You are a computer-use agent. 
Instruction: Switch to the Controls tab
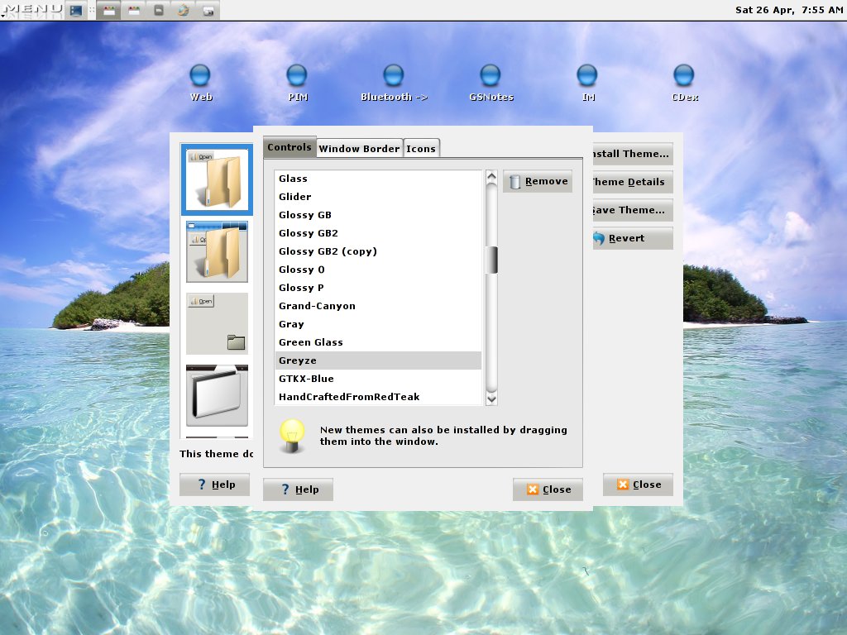coord(290,147)
